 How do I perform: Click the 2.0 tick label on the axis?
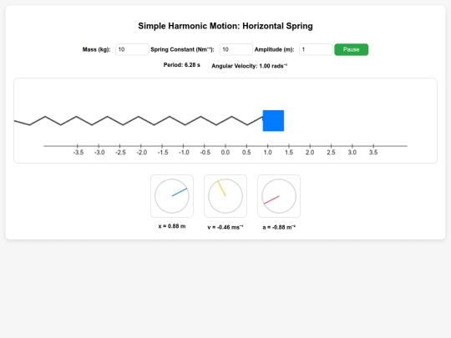(310, 153)
